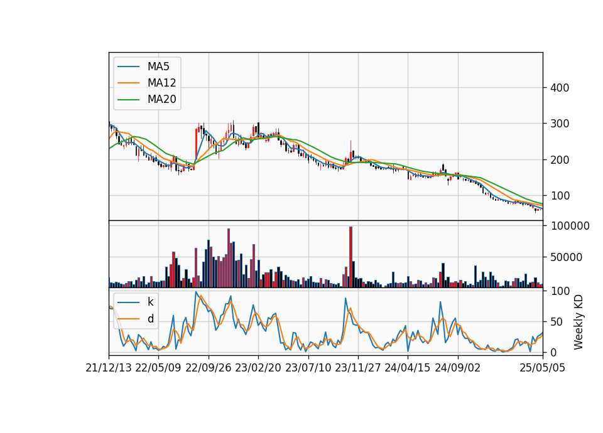Image resolution: width=603 pixels, height=433 pixels.
Task: Click the tallest volume bar near 23/11/27
Action: point(350,257)
